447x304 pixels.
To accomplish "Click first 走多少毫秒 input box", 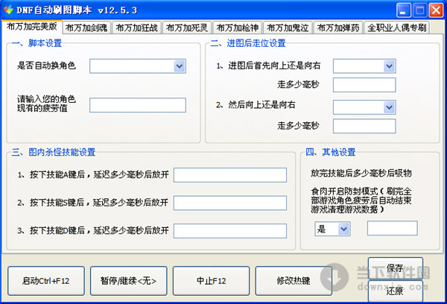I will pos(364,85).
